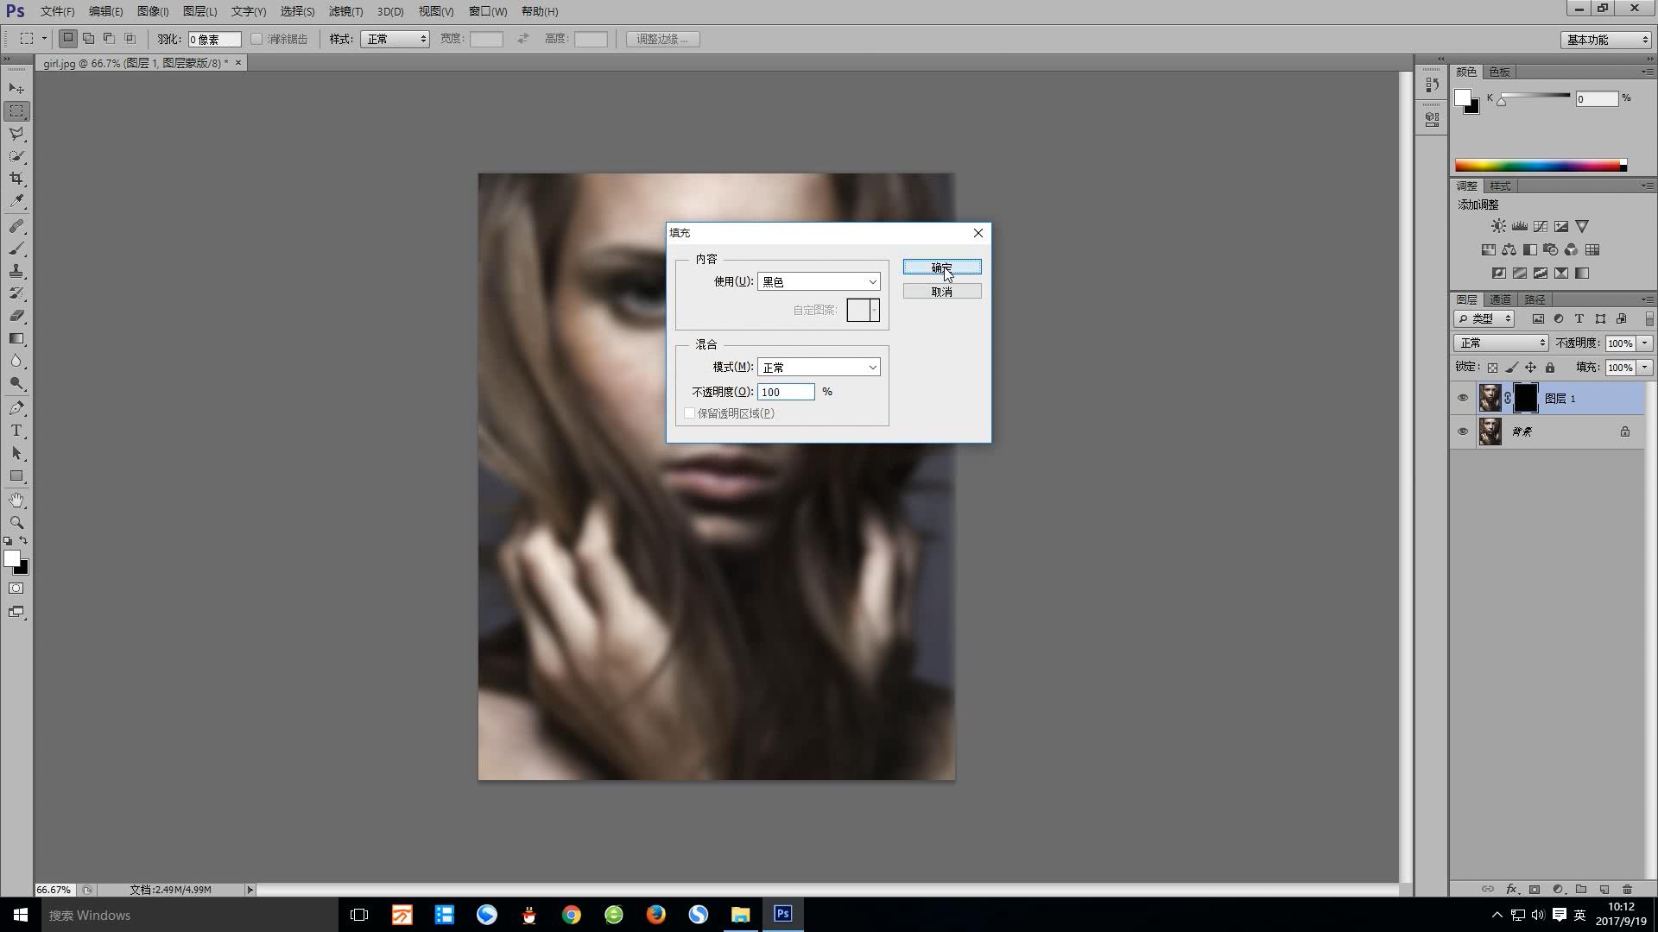
Task: Hide layer 图层 1 visibility eye
Action: point(1462,398)
